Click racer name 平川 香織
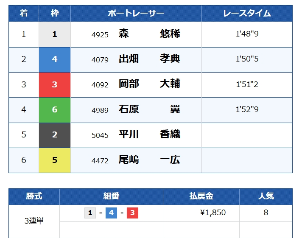This screenshot has height=238, width=299. (x=149, y=134)
